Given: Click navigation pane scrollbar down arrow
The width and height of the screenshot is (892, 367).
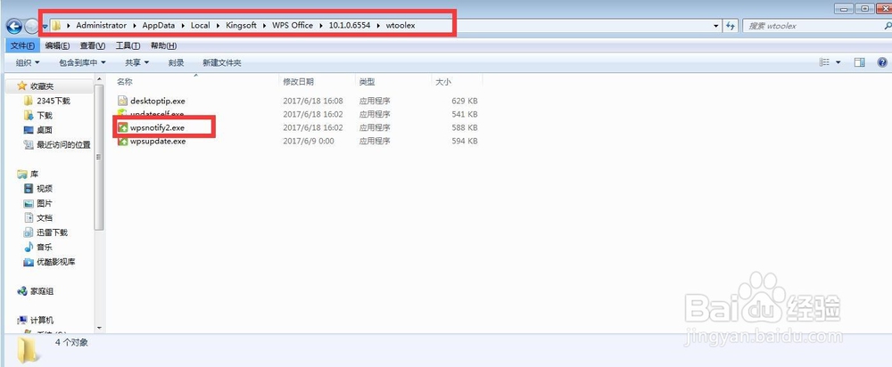Looking at the screenshot, I should 99,328.
